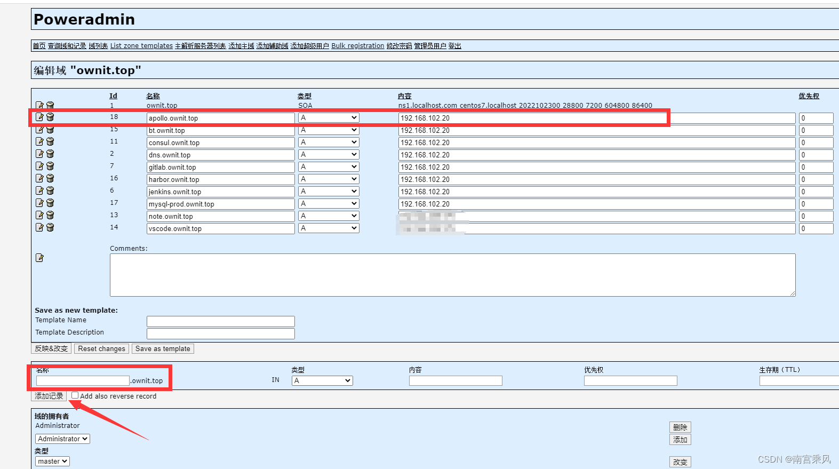
Task: Click the new record name field before .ownit.top
Action: click(x=83, y=380)
